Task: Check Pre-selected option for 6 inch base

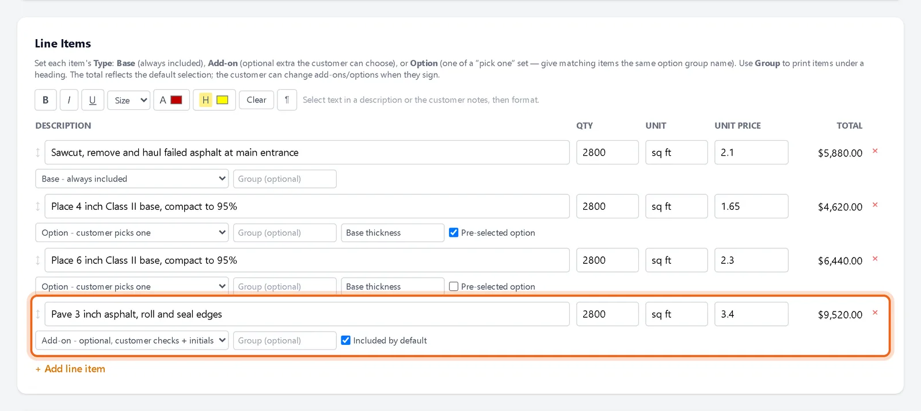Action: (454, 286)
